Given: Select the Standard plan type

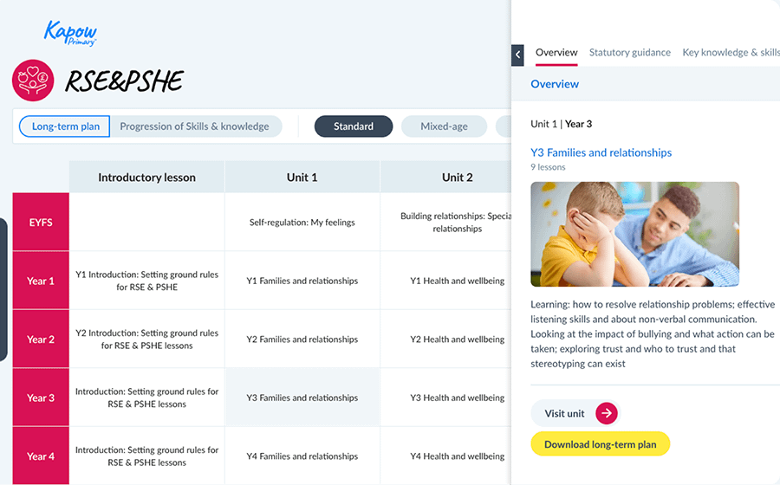Looking at the screenshot, I should [354, 126].
